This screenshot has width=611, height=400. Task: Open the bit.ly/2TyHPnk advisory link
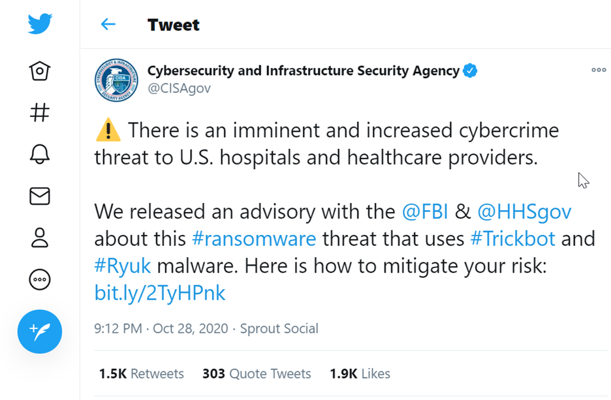160,293
